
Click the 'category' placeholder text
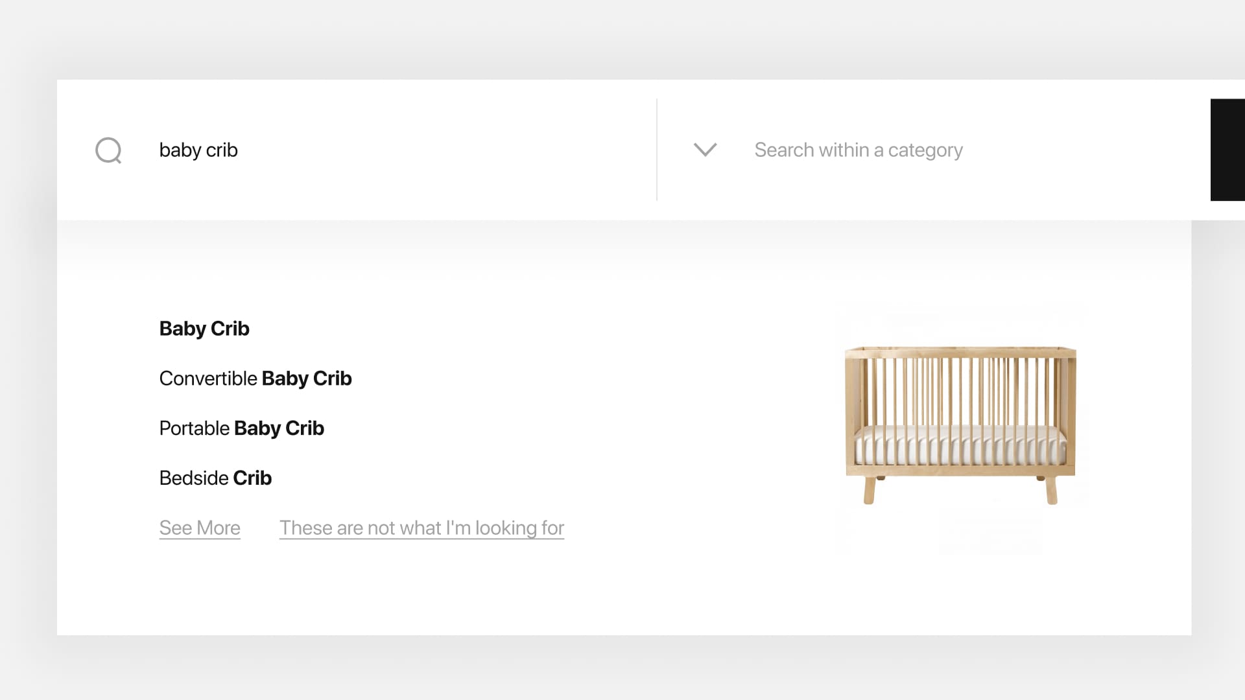click(x=925, y=150)
